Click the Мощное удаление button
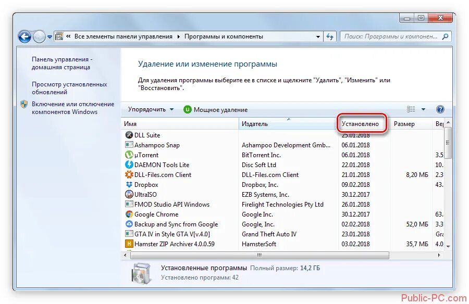469x304 pixels. click(x=216, y=110)
